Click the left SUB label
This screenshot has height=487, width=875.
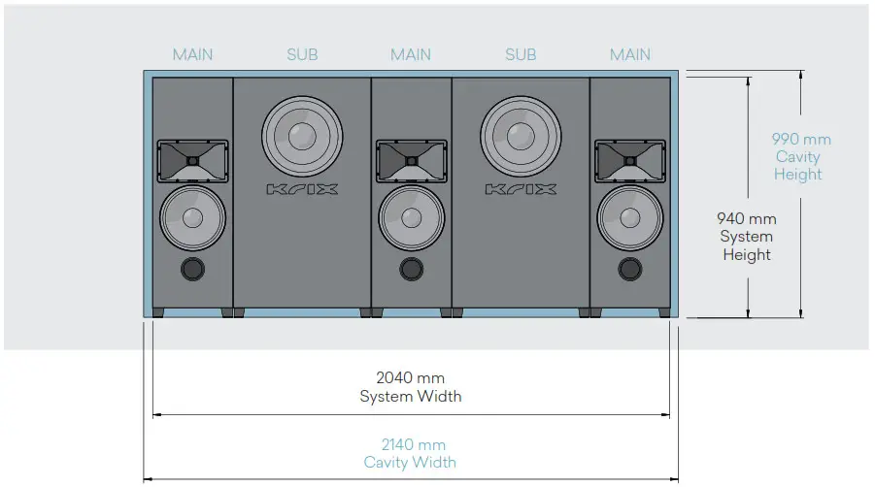pyautogui.click(x=302, y=54)
